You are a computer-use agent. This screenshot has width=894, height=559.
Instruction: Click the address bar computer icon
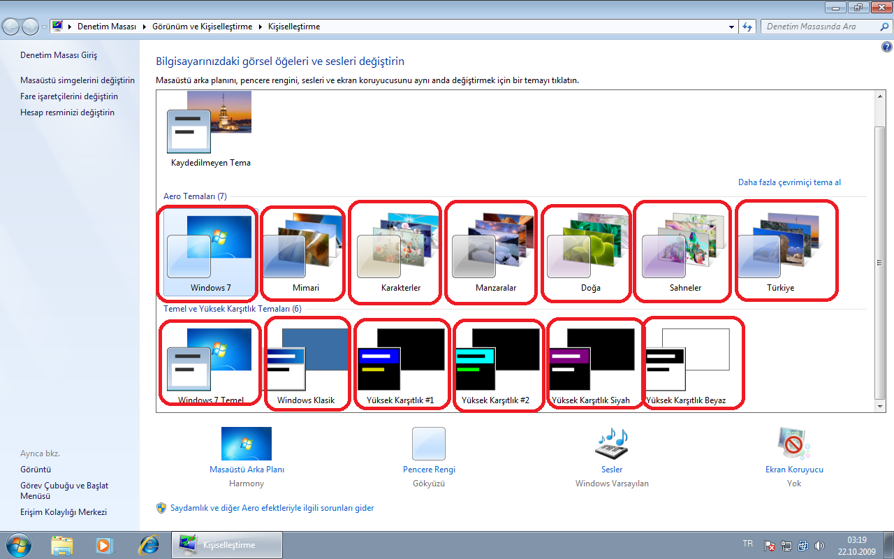(57, 27)
